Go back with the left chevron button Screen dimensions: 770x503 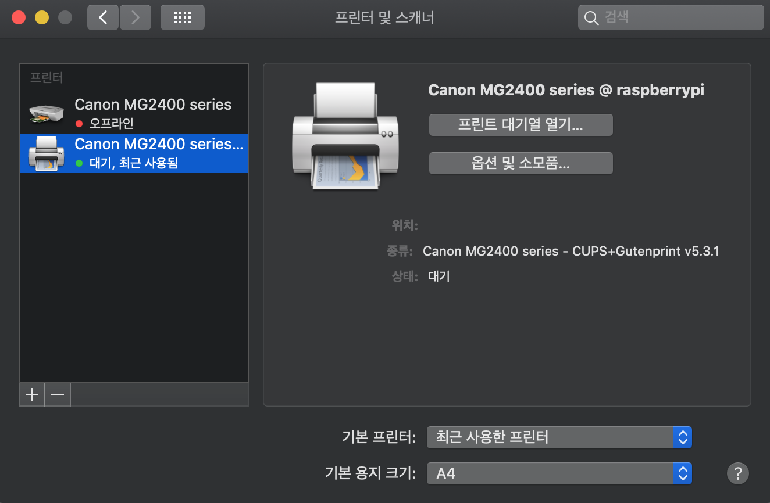pyautogui.click(x=103, y=17)
